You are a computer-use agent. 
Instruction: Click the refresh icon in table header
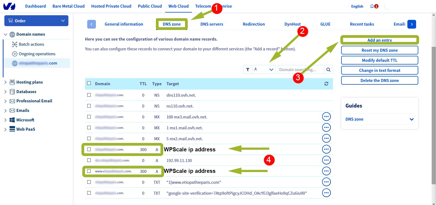click(x=326, y=84)
